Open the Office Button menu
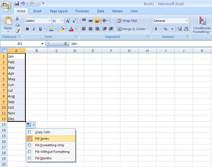Viewport: 212px width, 167px height. pyautogui.click(x=6, y=6)
